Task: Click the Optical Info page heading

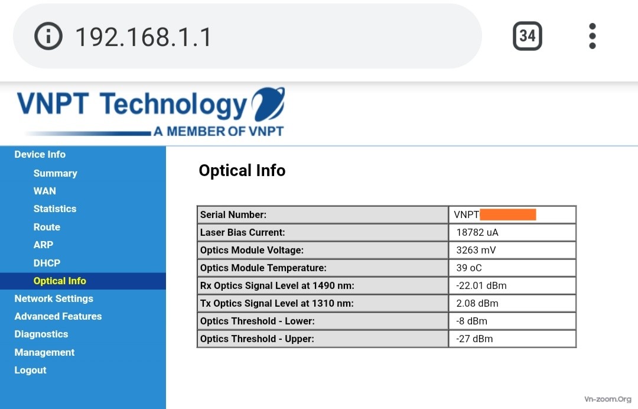Action: click(x=242, y=171)
